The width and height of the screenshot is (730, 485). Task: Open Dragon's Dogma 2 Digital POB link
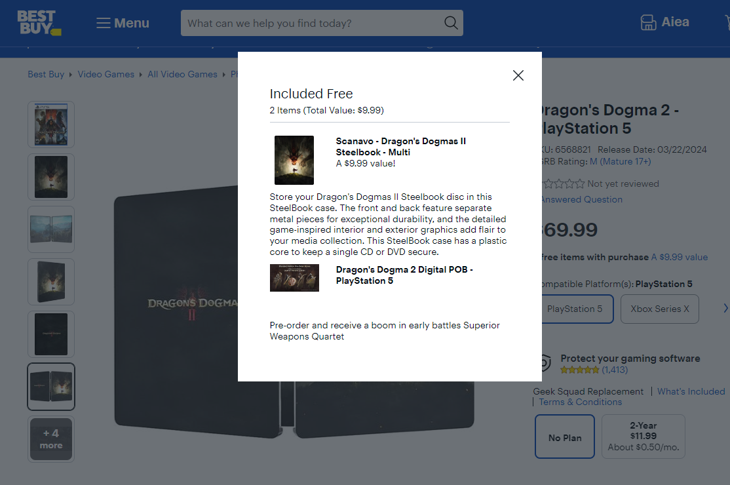[x=404, y=275]
